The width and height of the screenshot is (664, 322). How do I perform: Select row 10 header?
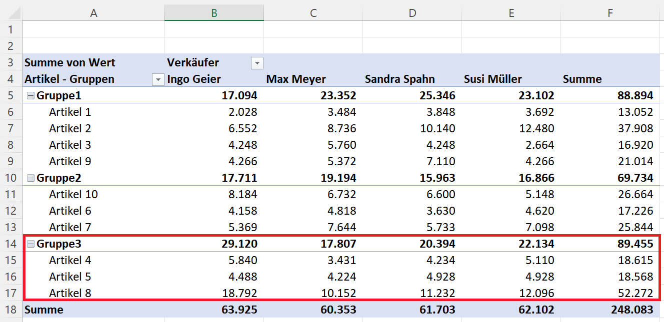[11, 178]
